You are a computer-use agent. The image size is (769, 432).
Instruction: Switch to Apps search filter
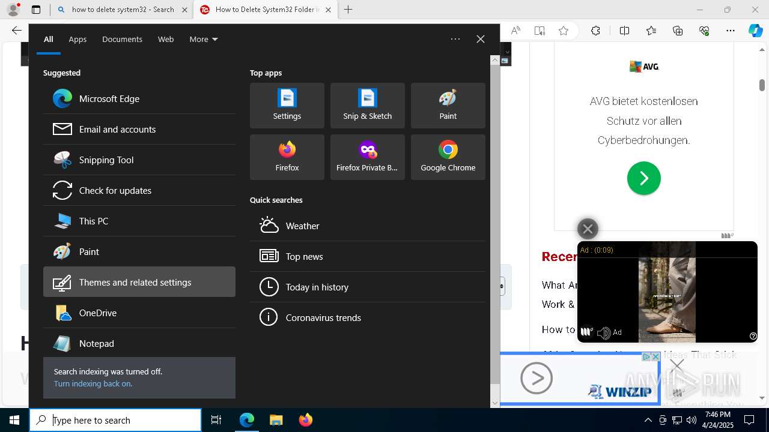click(x=78, y=39)
